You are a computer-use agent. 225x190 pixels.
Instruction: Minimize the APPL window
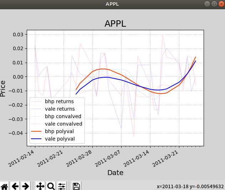[x=207, y=4]
